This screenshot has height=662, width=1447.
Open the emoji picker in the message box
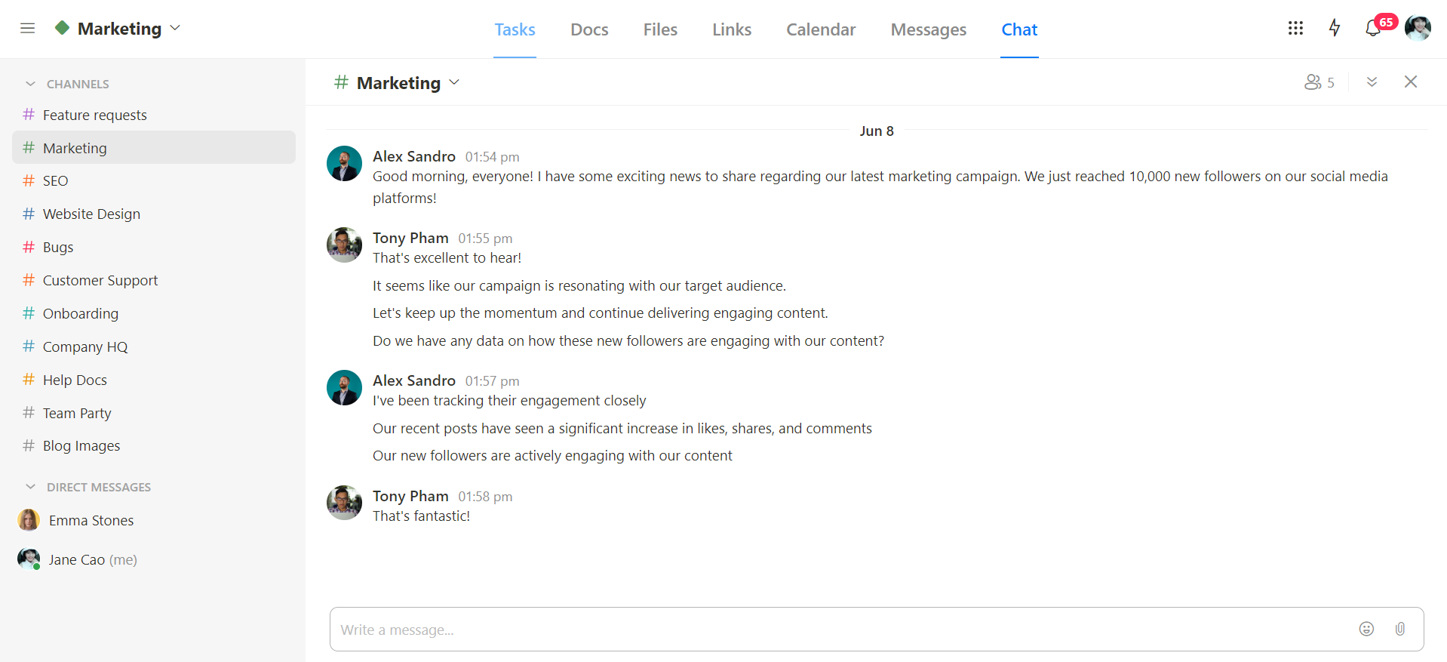[1366, 629]
